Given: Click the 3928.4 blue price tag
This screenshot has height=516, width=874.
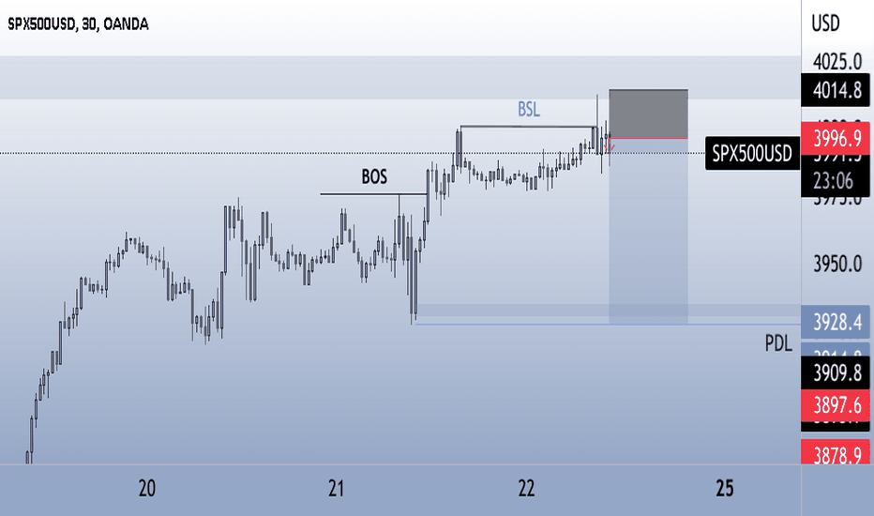Looking at the screenshot, I should (835, 322).
